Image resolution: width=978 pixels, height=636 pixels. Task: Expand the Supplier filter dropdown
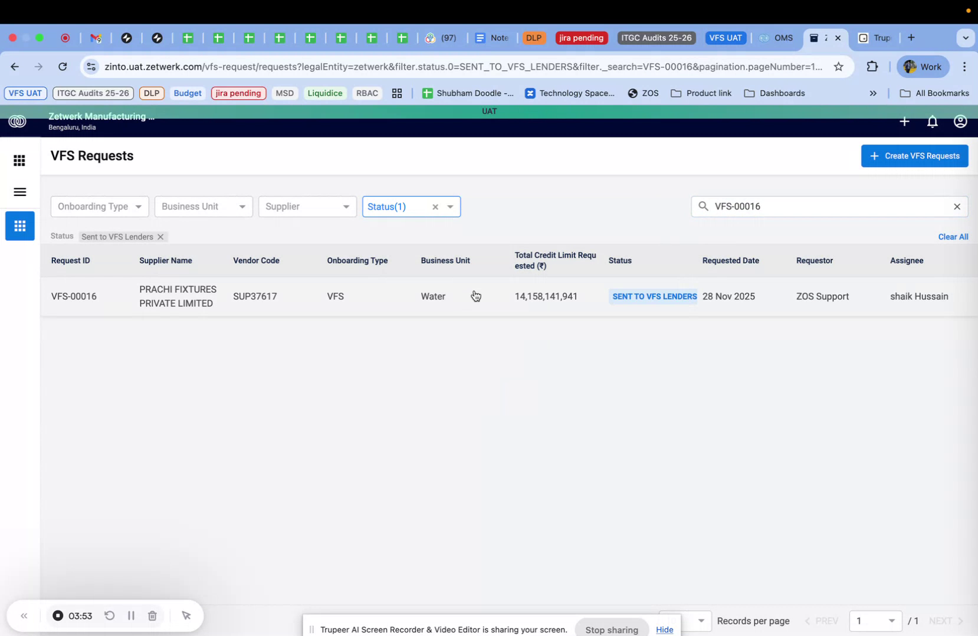[307, 206]
